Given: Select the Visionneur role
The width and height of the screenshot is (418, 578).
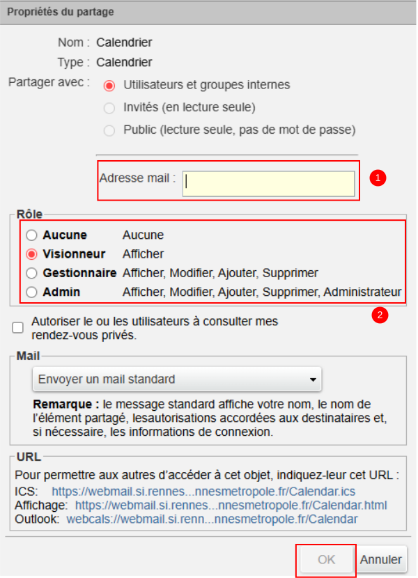Looking at the screenshot, I should tap(31, 254).
